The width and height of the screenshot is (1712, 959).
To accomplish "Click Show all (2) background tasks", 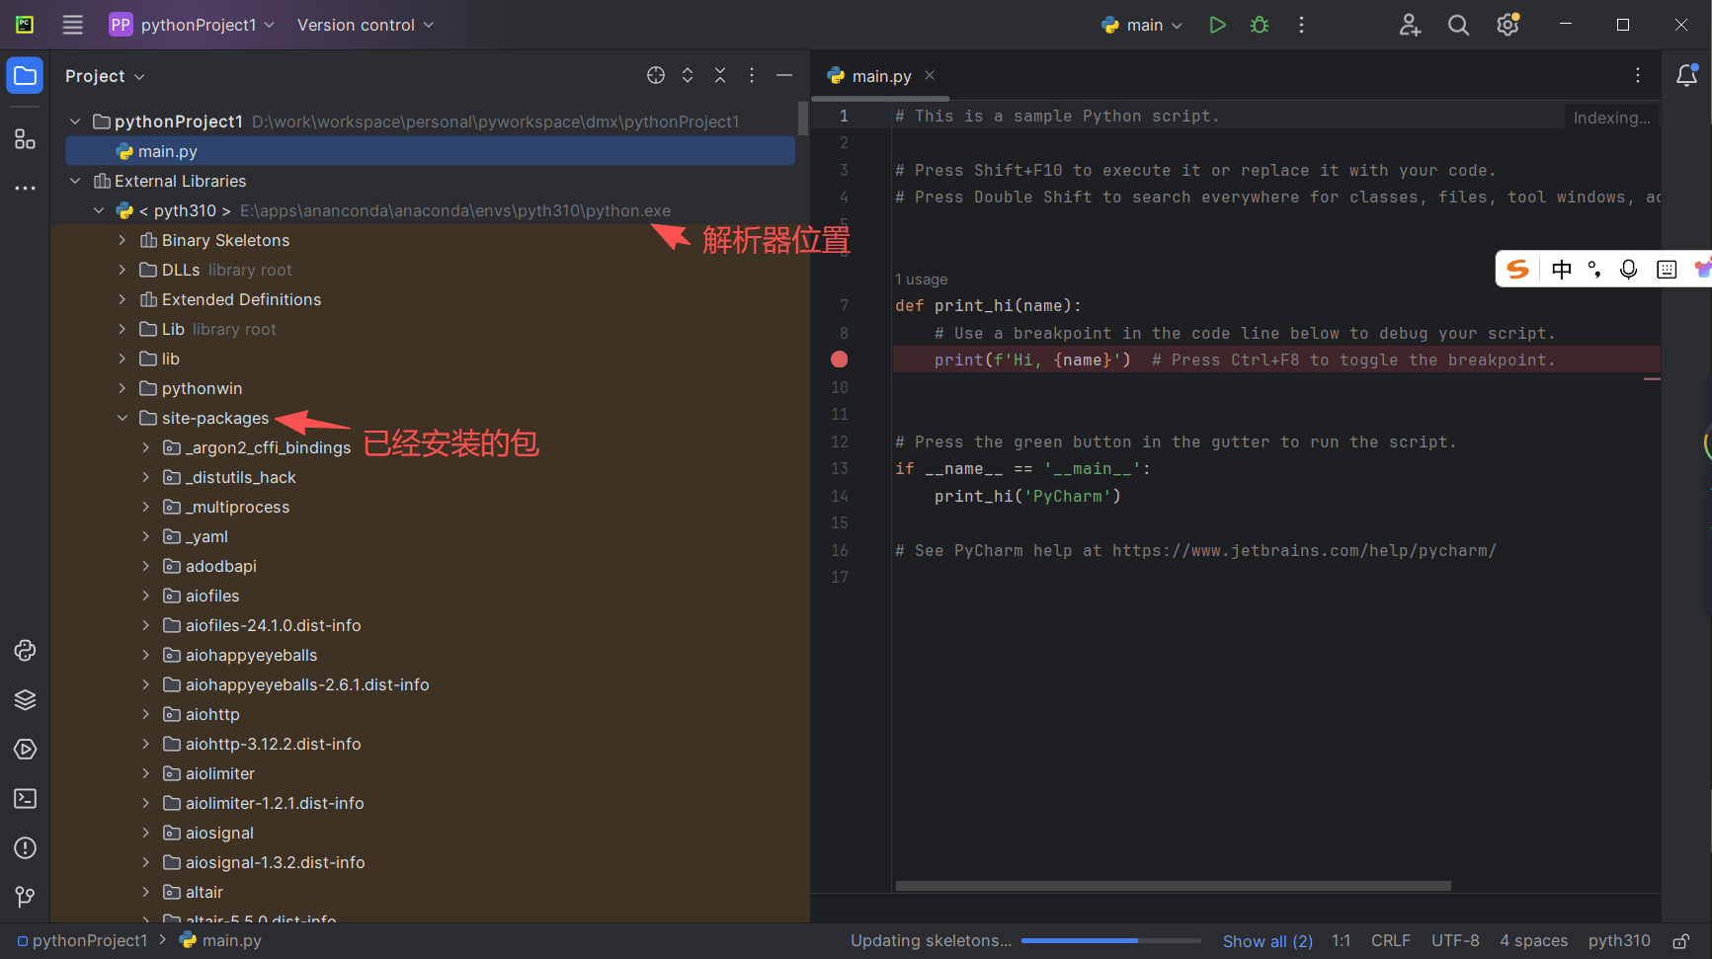I will pyautogui.click(x=1267, y=941).
